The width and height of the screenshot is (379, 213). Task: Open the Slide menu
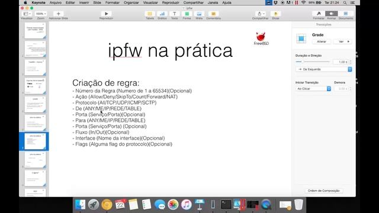point(97,2)
